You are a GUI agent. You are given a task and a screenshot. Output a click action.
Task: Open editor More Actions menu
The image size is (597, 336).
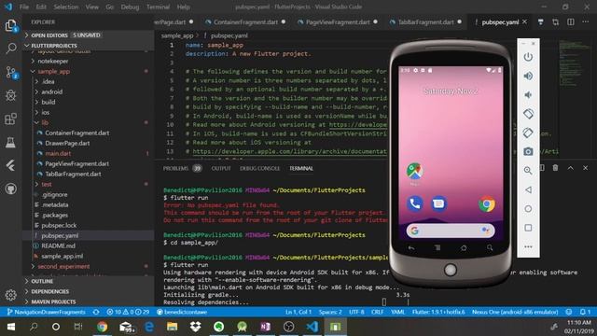point(586,22)
